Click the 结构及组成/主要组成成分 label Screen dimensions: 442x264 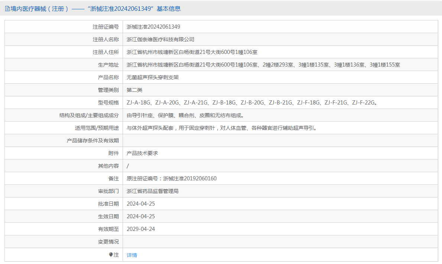pos(89,115)
